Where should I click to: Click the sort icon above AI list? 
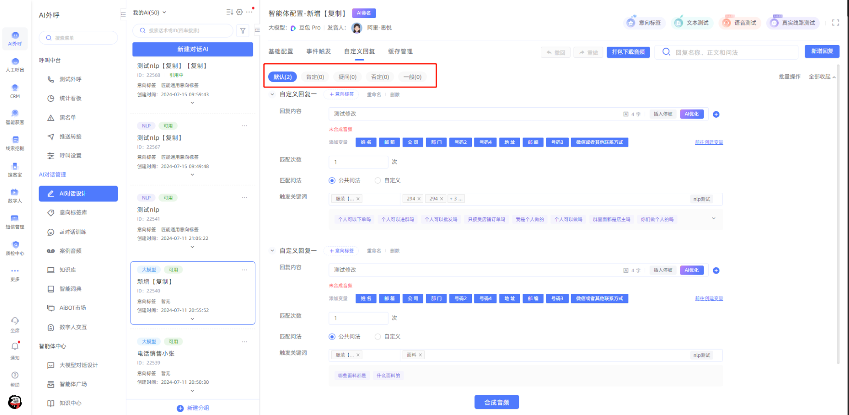coord(230,12)
